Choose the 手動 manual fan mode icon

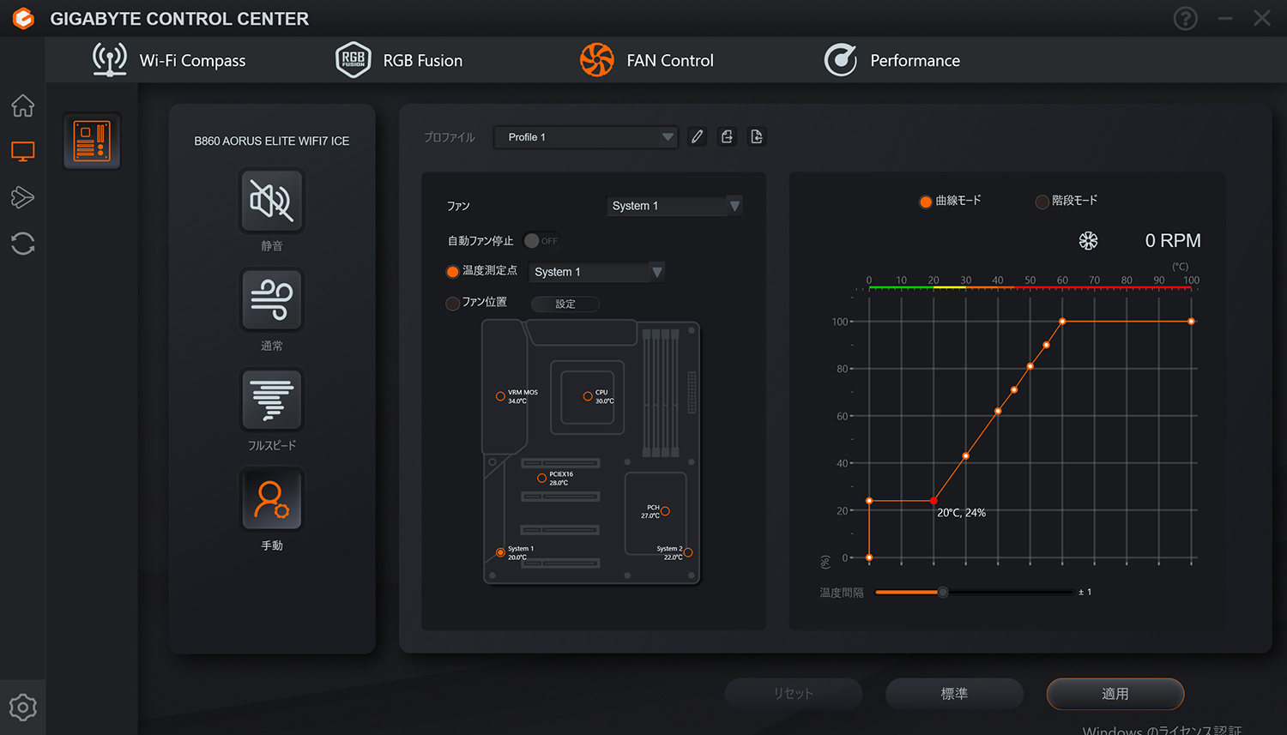pos(272,499)
